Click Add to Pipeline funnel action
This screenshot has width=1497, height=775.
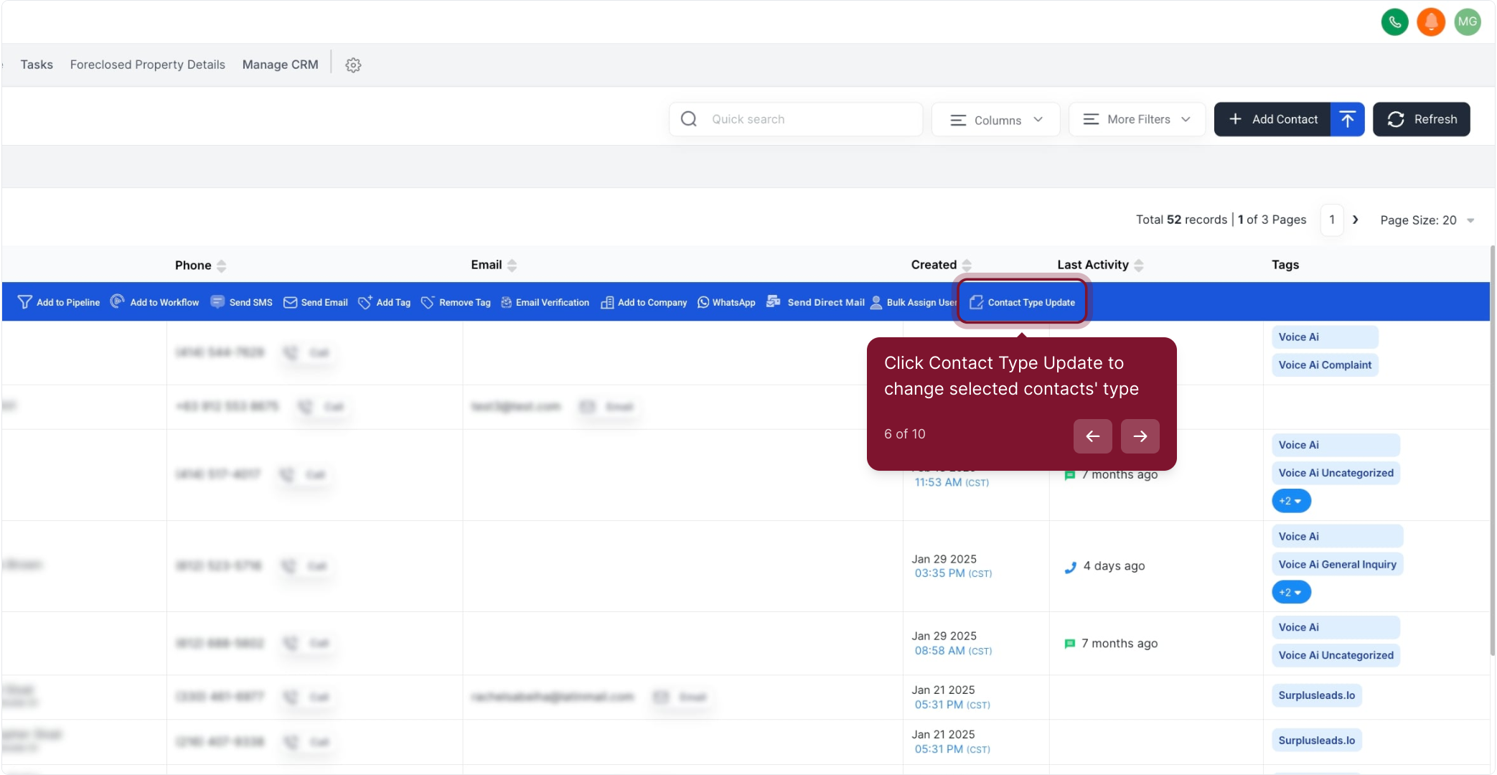point(59,302)
